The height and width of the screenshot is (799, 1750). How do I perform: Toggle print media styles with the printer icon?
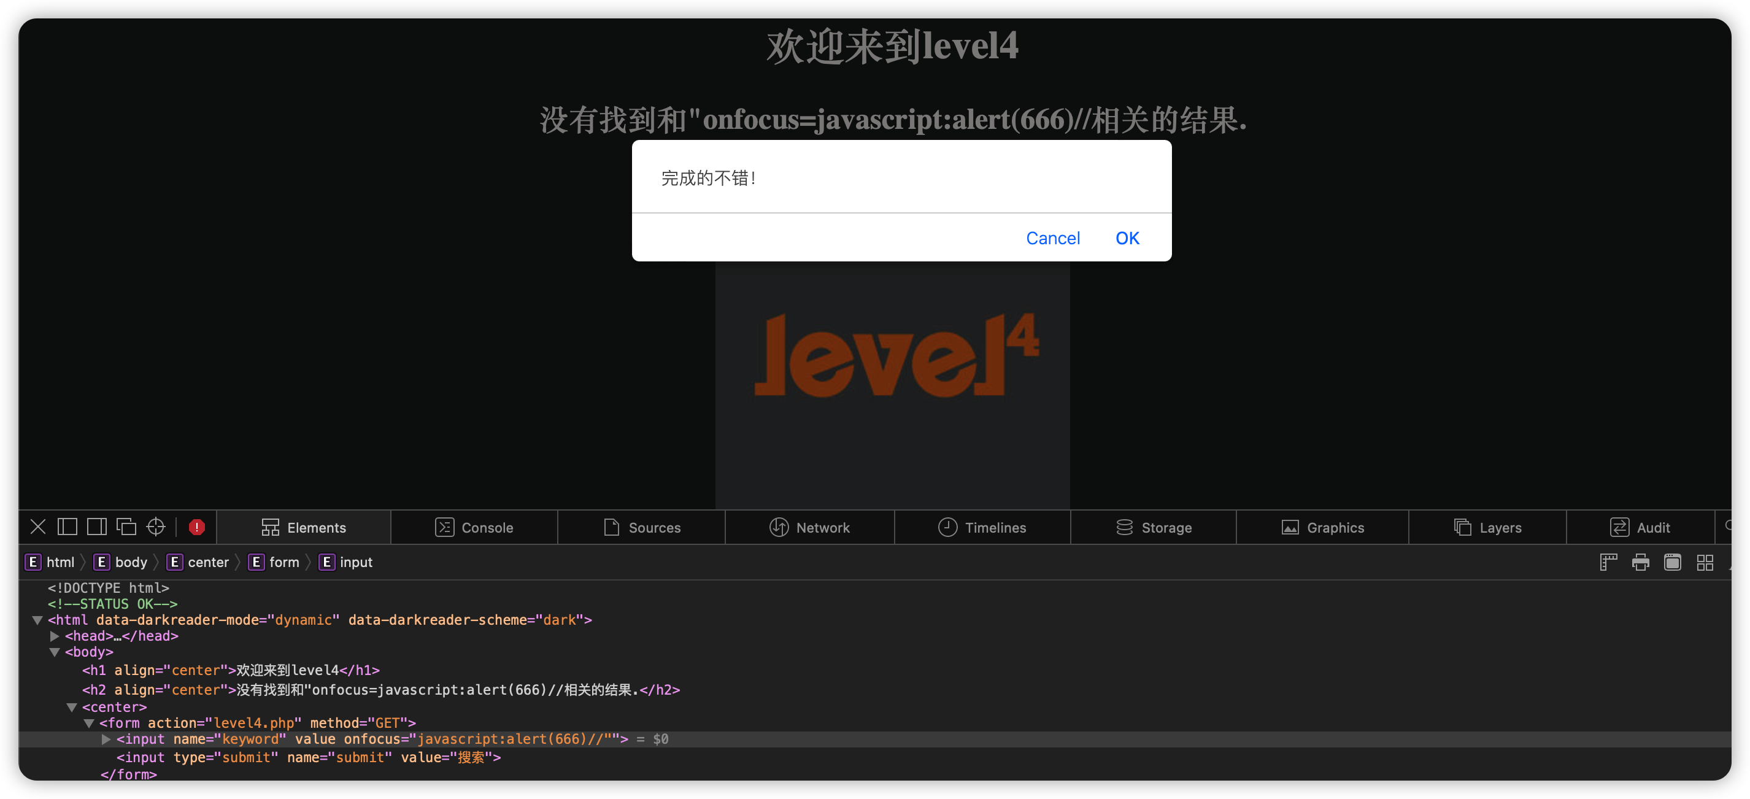[x=1641, y=562]
